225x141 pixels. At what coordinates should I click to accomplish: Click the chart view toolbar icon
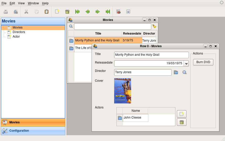point(118,12)
